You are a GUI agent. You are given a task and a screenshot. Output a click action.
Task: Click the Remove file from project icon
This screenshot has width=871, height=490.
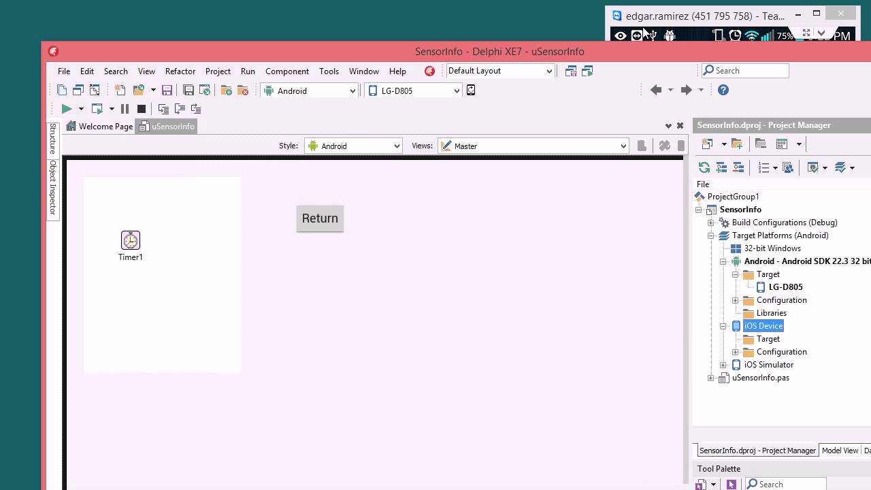coord(243,91)
